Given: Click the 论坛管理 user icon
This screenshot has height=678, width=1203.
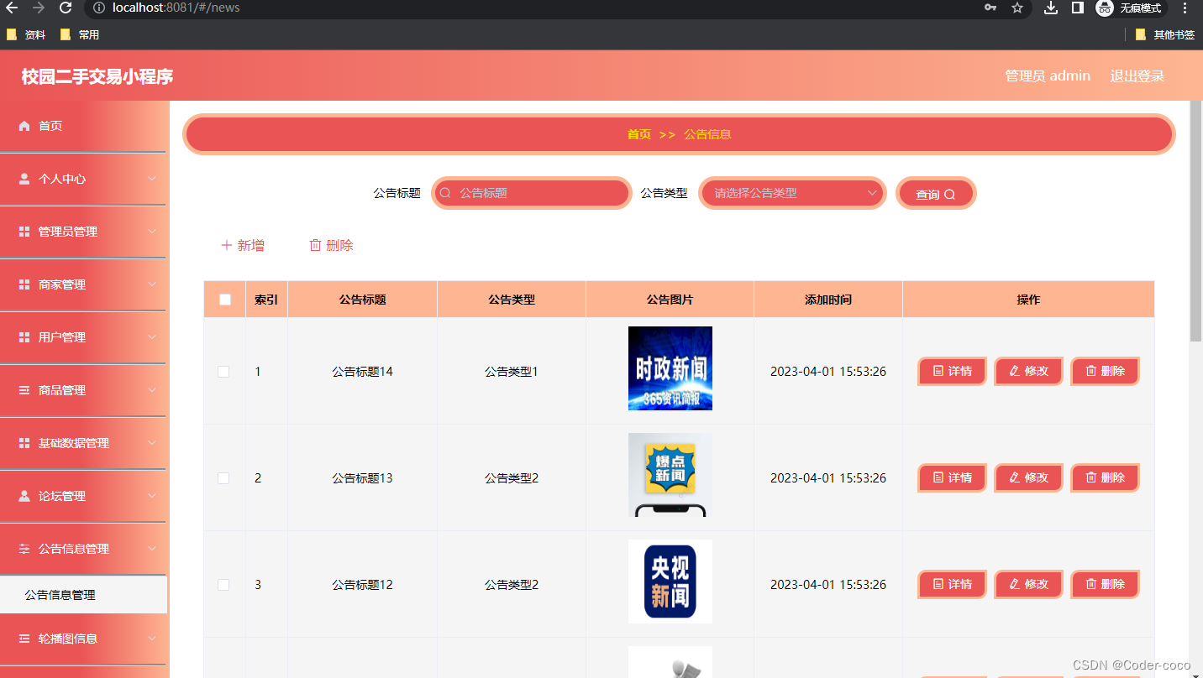Looking at the screenshot, I should pos(24,496).
